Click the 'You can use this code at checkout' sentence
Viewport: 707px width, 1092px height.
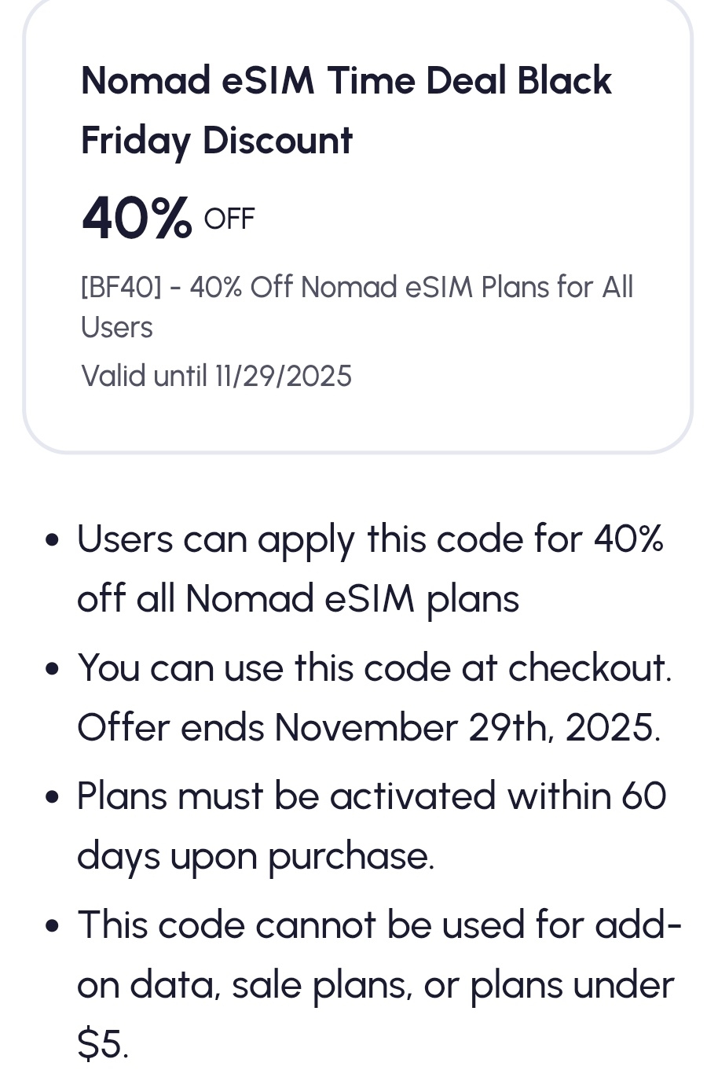pyautogui.click(x=374, y=667)
